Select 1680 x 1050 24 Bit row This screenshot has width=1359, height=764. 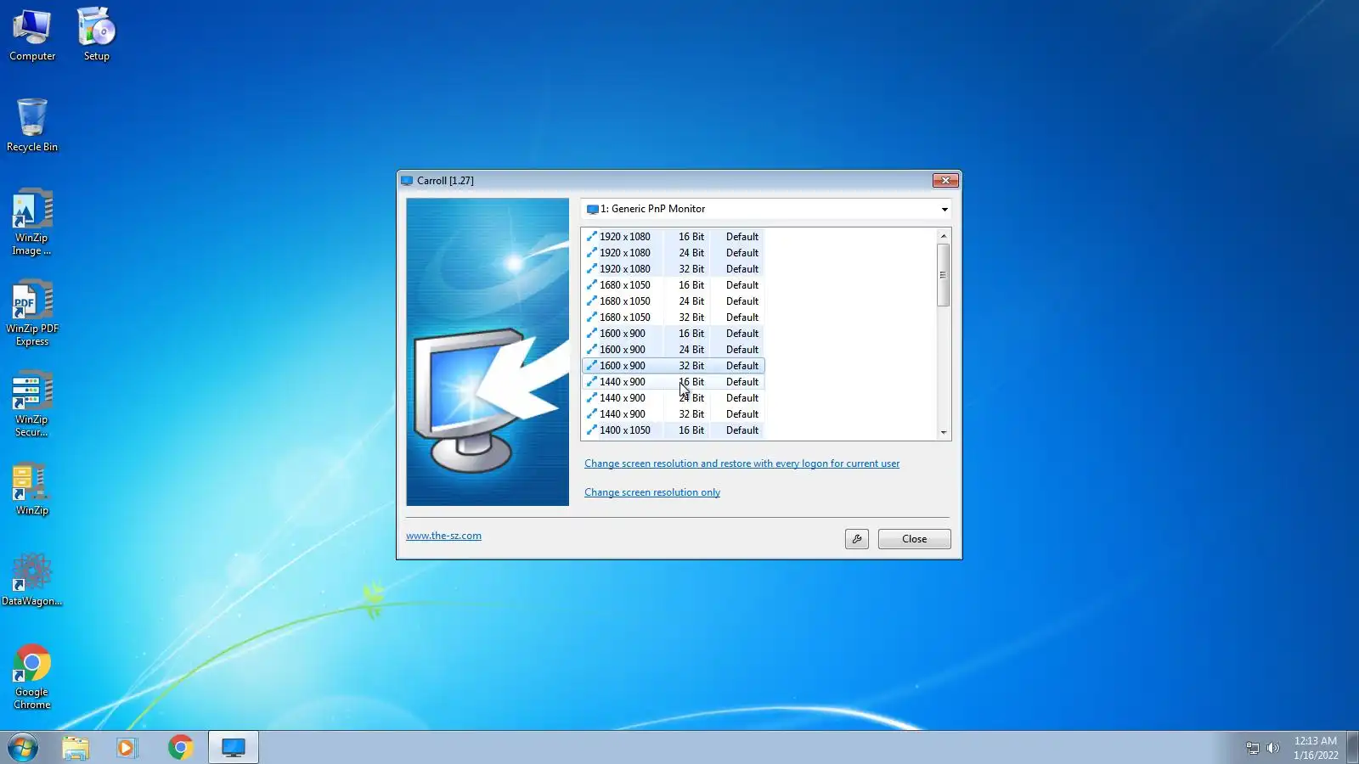[673, 301]
